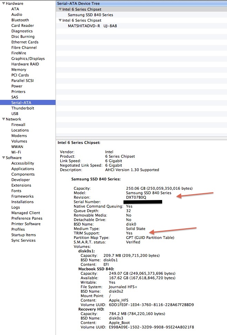Select Frameworks under Software
Viewport: 227px width, 335px height.
(x=22, y=196)
